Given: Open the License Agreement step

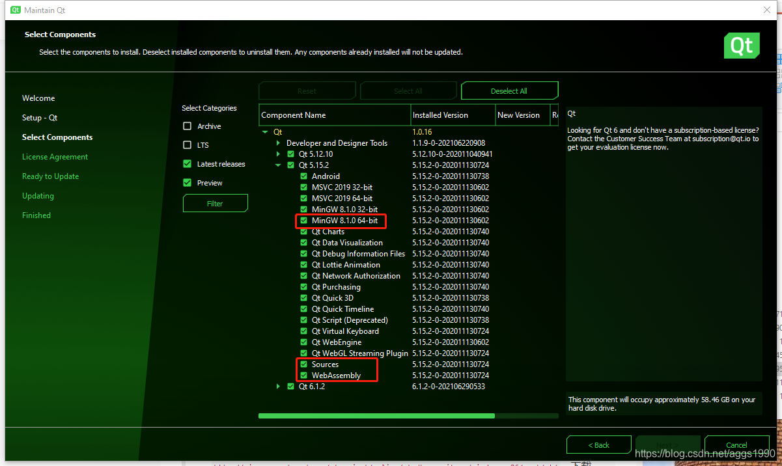Looking at the screenshot, I should [x=55, y=157].
